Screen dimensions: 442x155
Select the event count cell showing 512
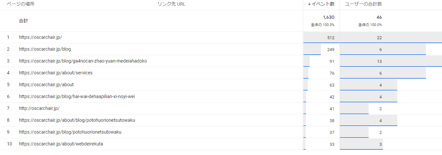click(x=331, y=38)
